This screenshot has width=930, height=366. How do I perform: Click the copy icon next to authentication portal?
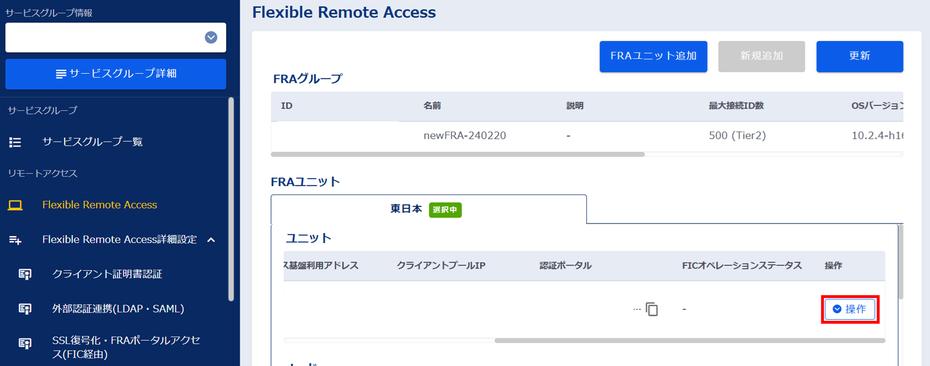(651, 309)
